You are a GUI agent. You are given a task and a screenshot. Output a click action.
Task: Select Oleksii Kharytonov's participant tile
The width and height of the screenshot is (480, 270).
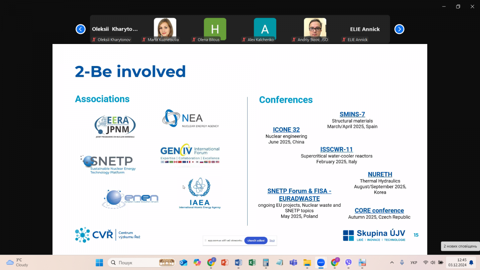pos(115,29)
